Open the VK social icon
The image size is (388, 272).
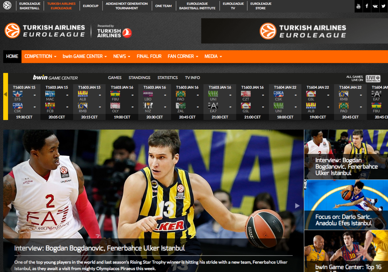click(x=375, y=6)
